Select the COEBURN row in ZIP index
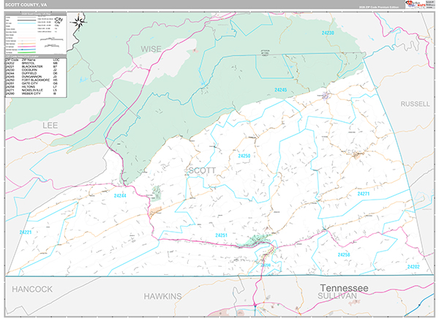Image resolution: width=439 pixels, height=318 pixels. 32,70
